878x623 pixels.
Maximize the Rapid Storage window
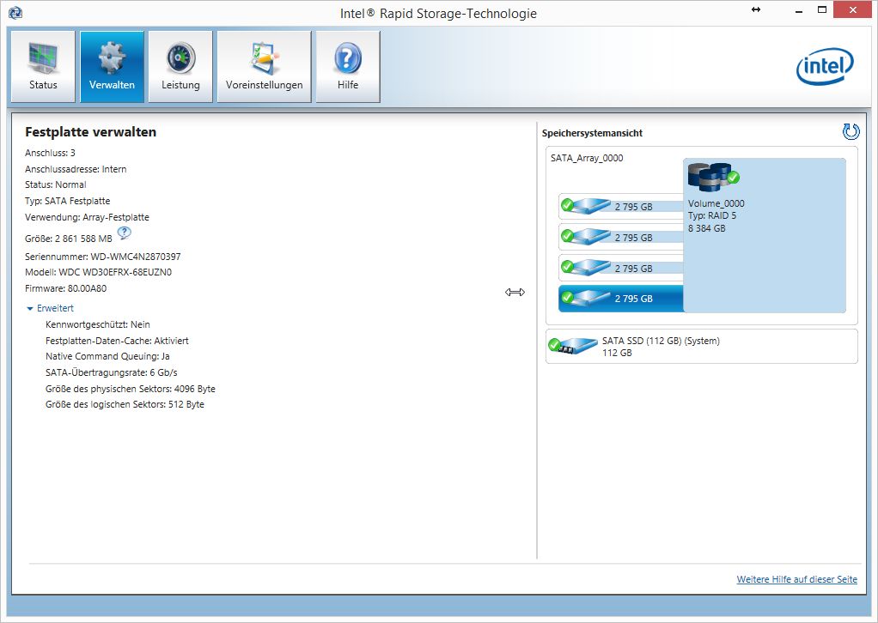(x=822, y=9)
